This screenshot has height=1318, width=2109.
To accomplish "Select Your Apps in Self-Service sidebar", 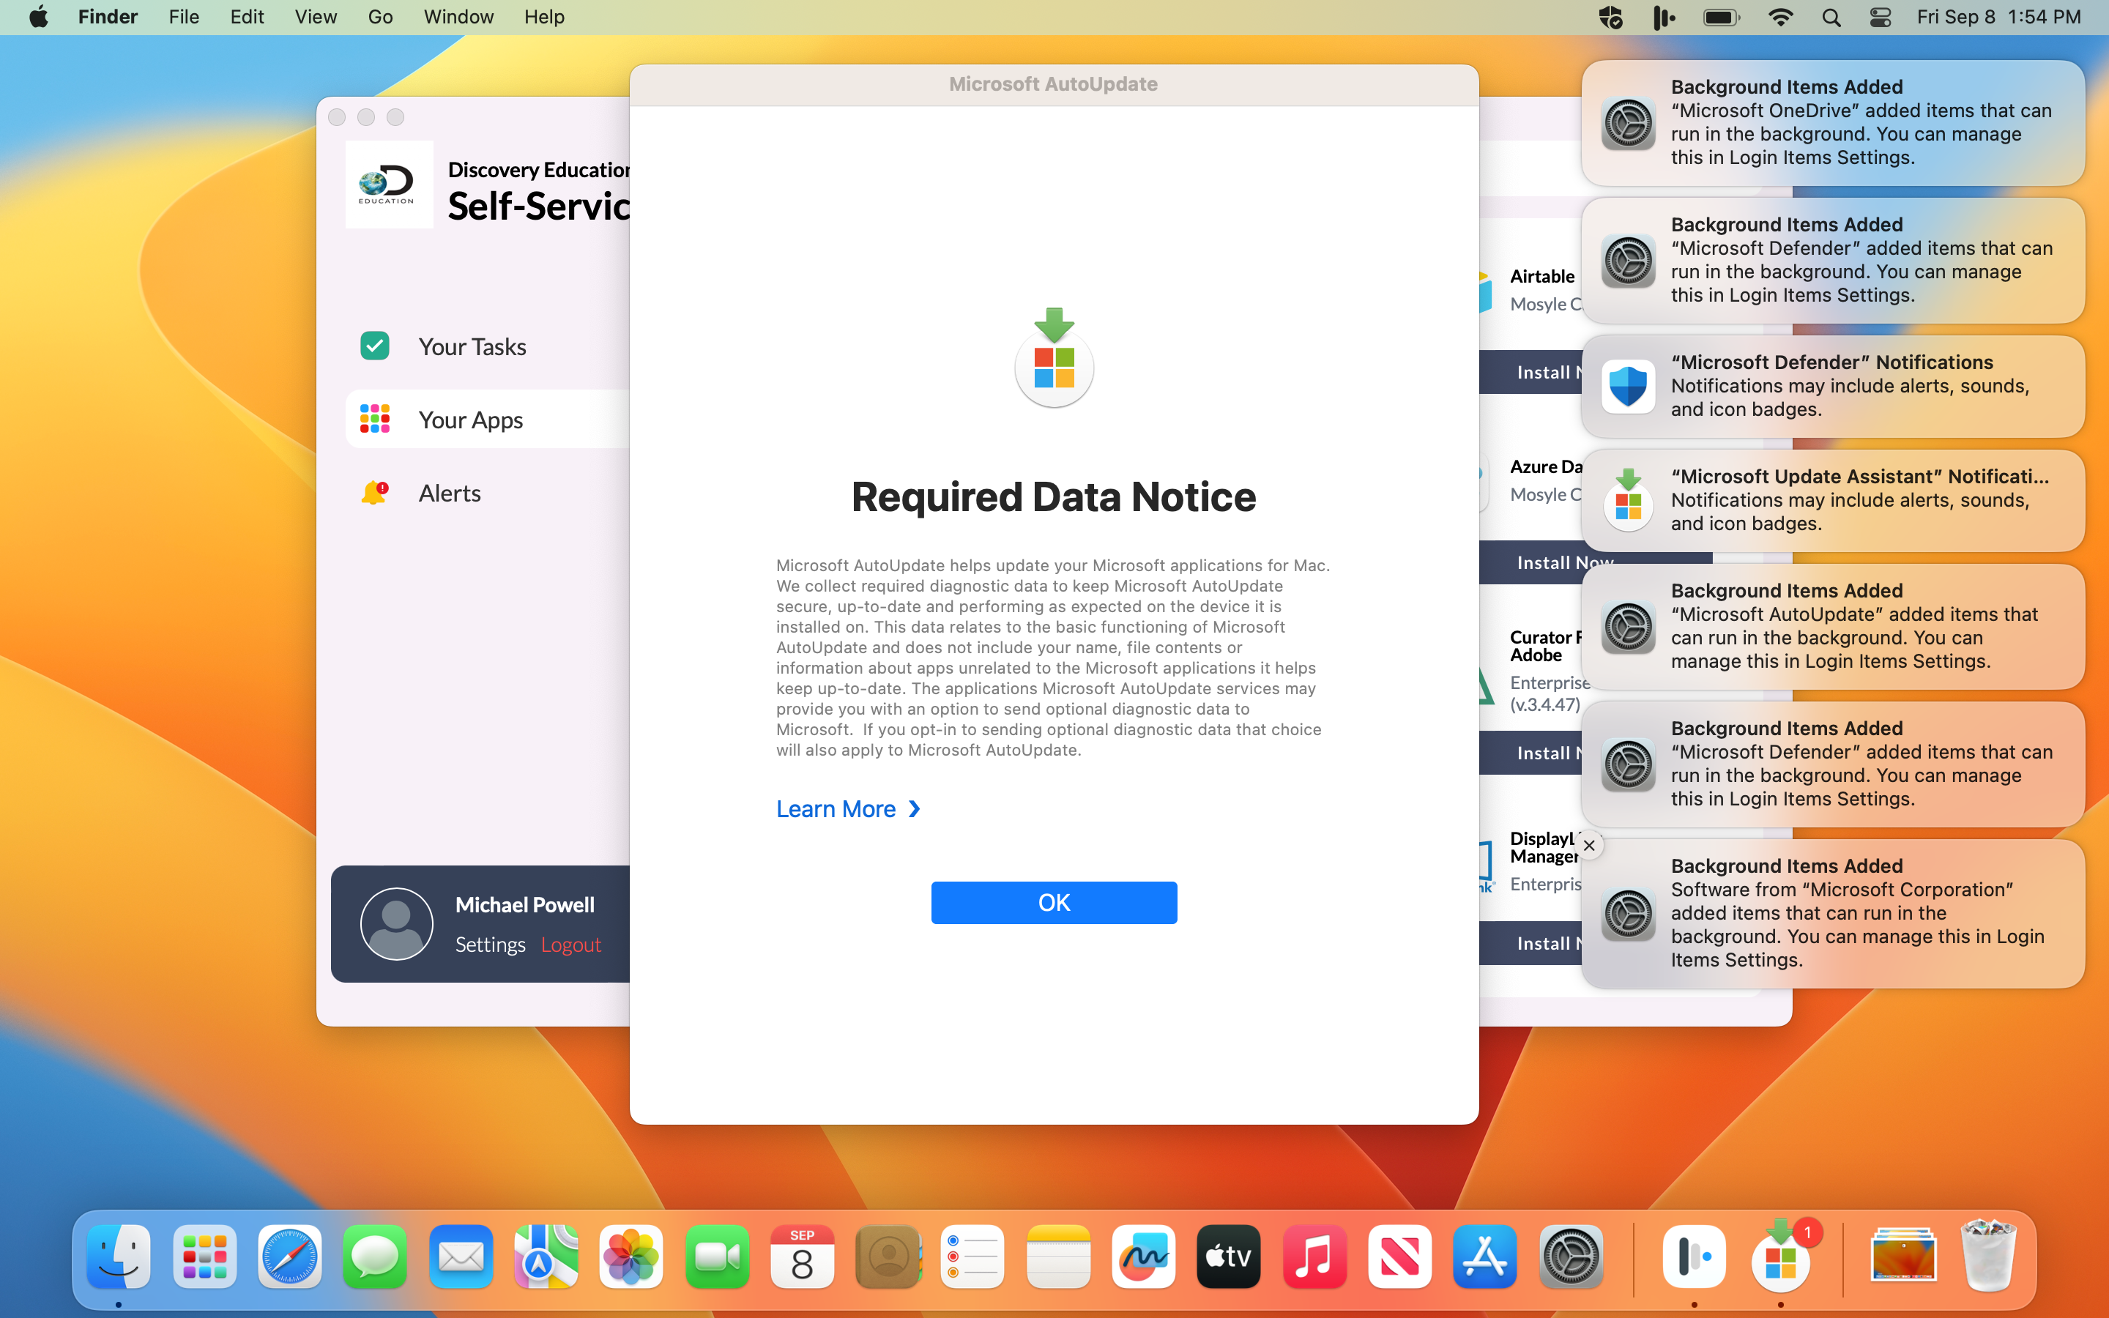I will pos(487,420).
